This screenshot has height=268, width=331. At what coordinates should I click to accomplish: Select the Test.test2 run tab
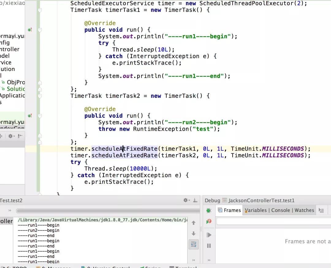pos(11,200)
